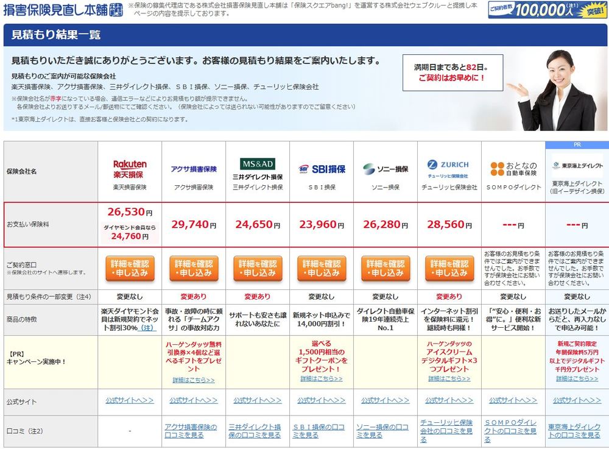Open 公式サイトへ link for SOMPOダイレクト
The image size is (609, 449).
pyautogui.click(x=513, y=400)
